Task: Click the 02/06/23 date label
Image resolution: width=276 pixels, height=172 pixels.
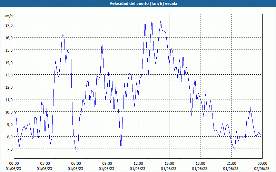Action: [x=262, y=169]
